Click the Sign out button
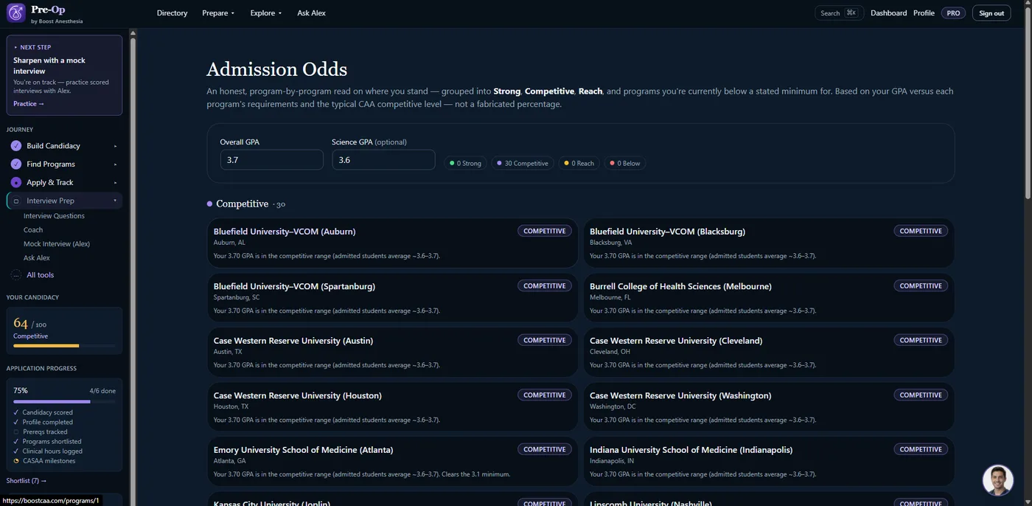Image resolution: width=1032 pixels, height=506 pixels. pyautogui.click(x=991, y=13)
